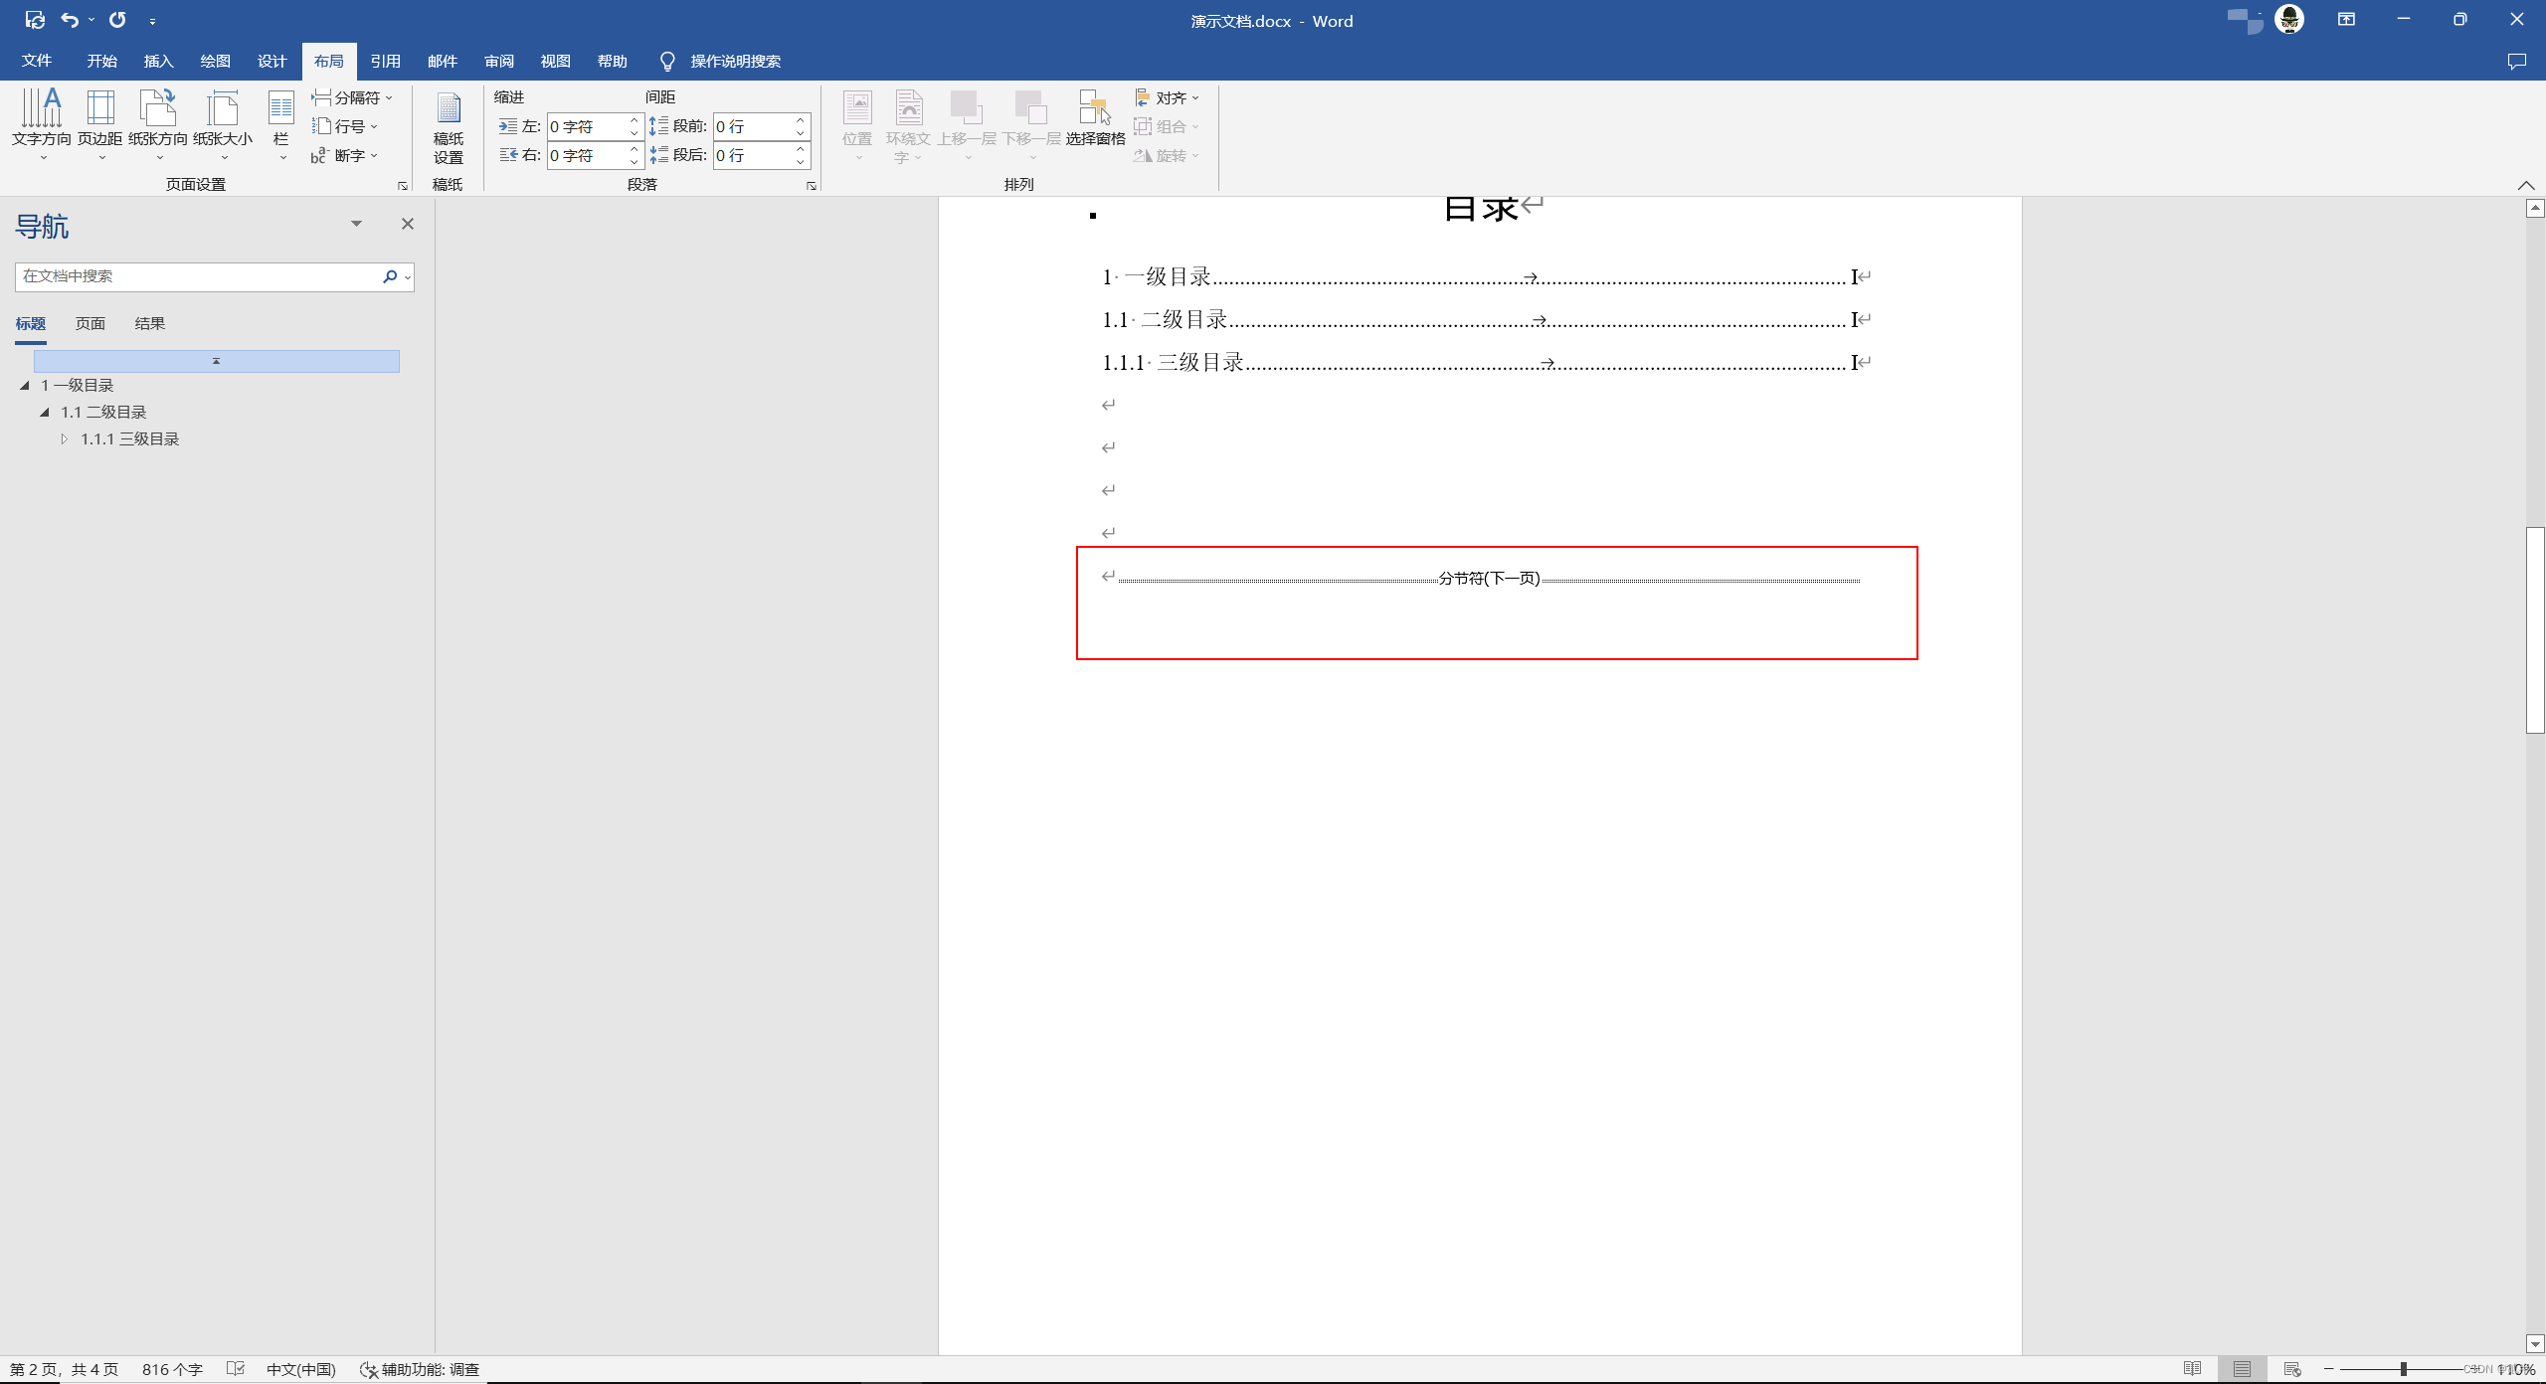Image resolution: width=2546 pixels, height=1384 pixels.
Task: Expand the 1.1.1 三级目录 heading in navigation
Action: point(65,439)
